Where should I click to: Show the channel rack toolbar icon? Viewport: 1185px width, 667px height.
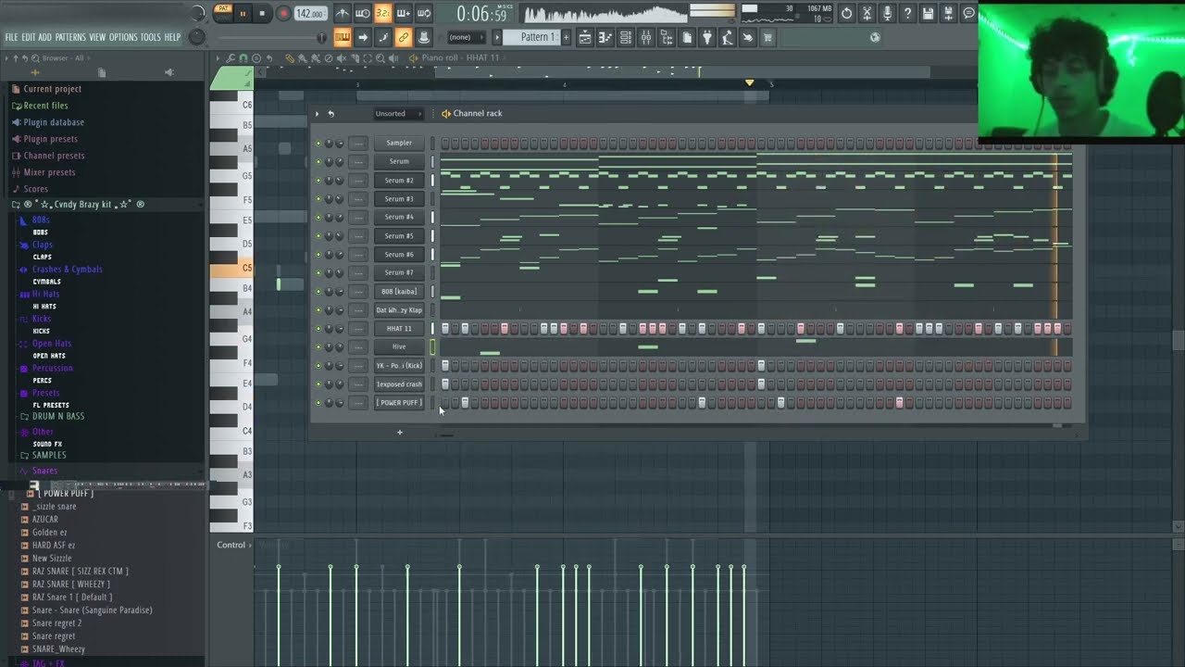point(626,37)
